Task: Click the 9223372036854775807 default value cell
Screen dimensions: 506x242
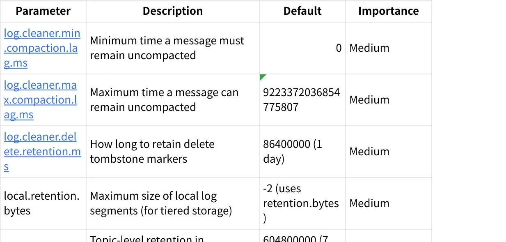Action: (x=302, y=100)
